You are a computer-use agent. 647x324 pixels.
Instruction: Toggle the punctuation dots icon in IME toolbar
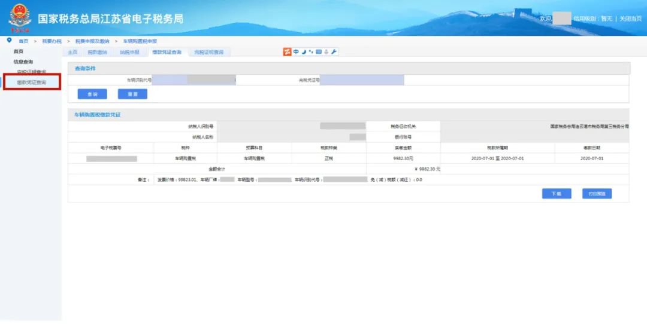311,52
